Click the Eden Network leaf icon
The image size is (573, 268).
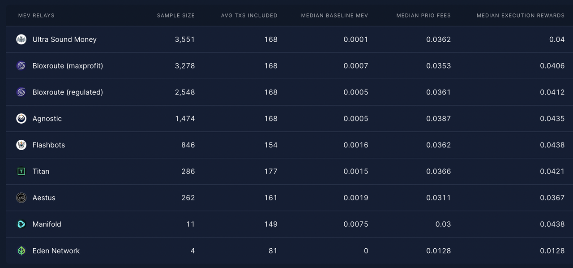coord(21,251)
